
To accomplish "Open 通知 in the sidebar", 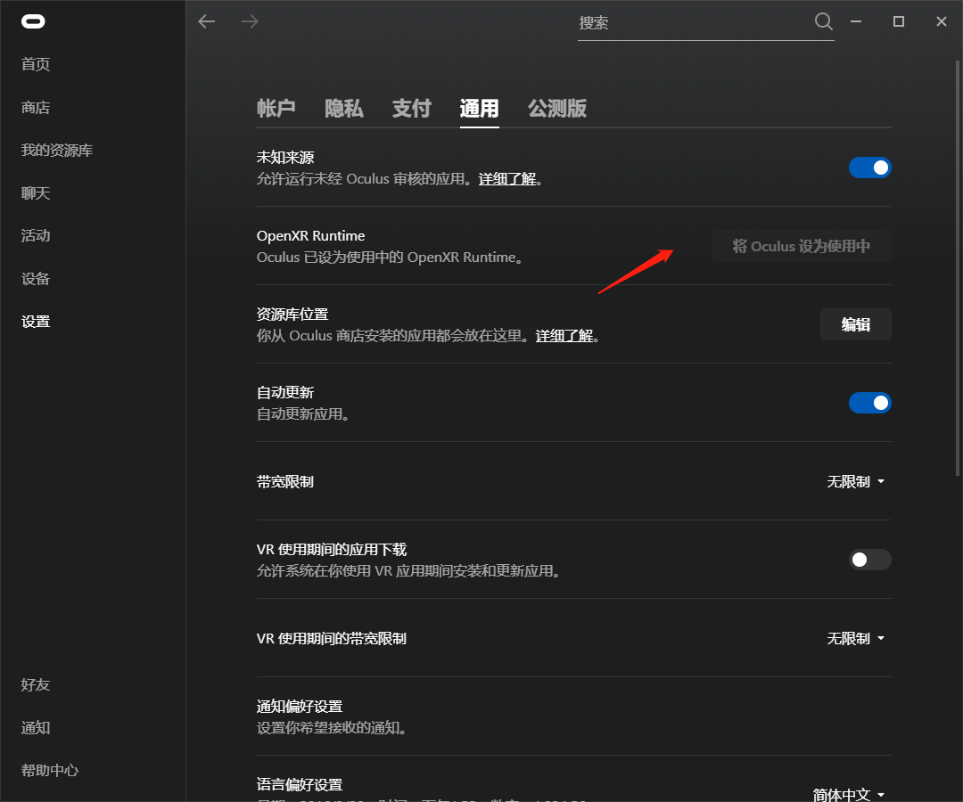I will point(36,728).
